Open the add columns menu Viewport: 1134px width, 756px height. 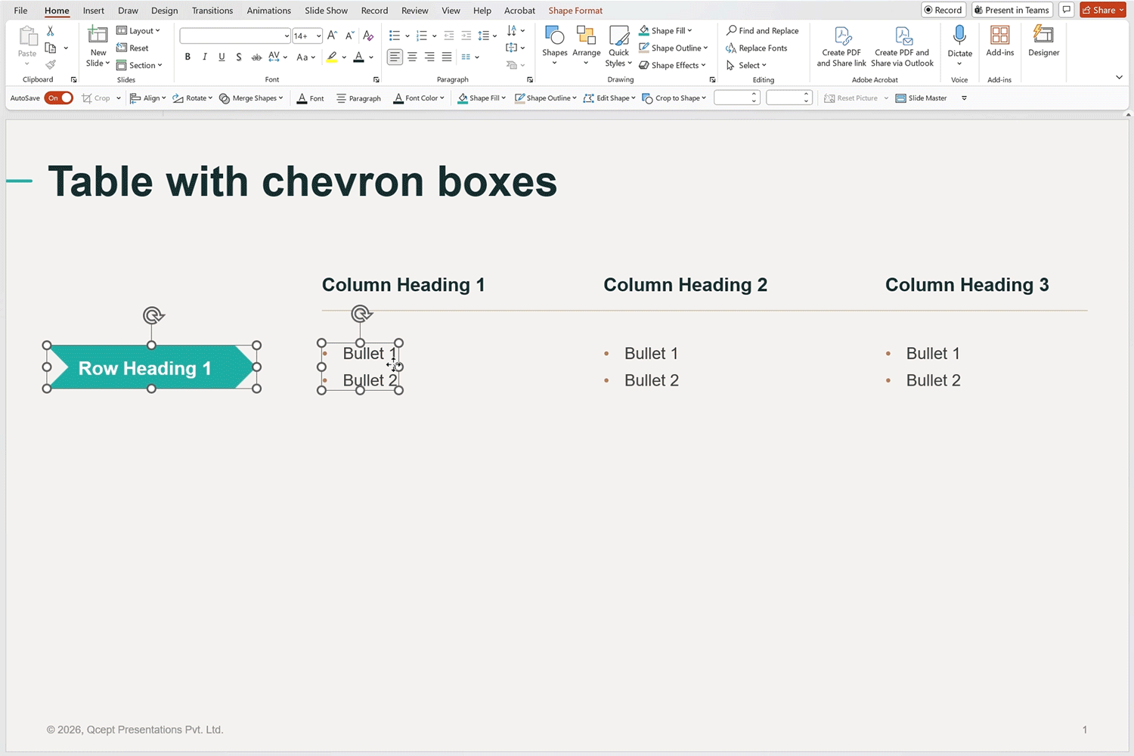[x=470, y=57]
